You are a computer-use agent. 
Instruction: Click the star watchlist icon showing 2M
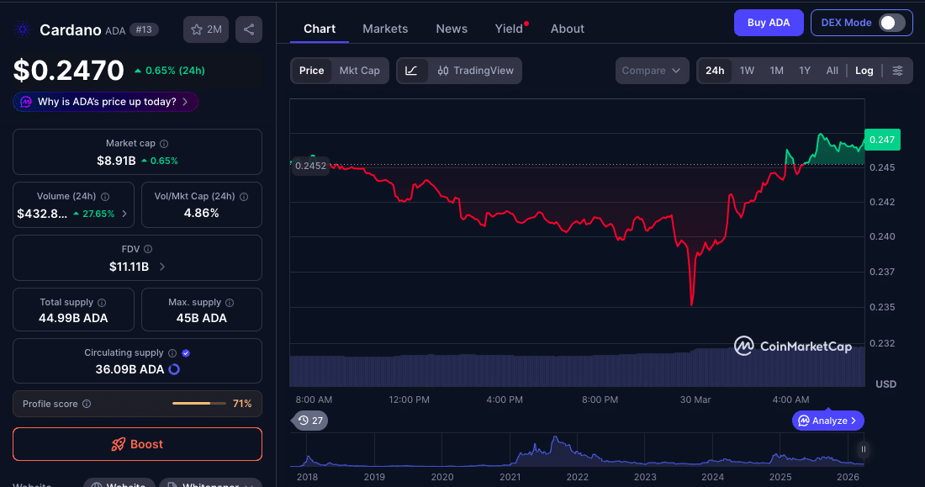pyautogui.click(x=205, y=29)
